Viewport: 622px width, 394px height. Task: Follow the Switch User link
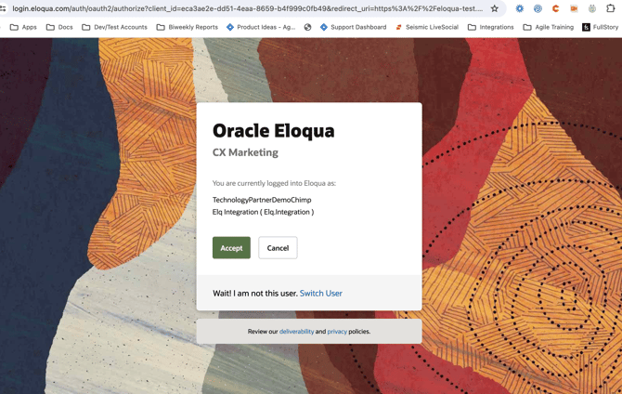[x=321, y=293]
